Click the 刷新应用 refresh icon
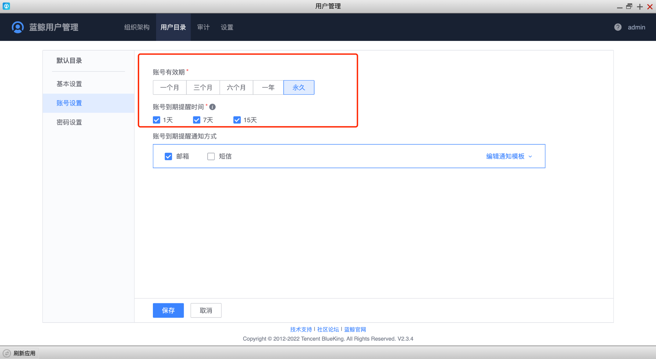This screenshot has height=359, width=656. pyautogui.click(x=7, y=353)
